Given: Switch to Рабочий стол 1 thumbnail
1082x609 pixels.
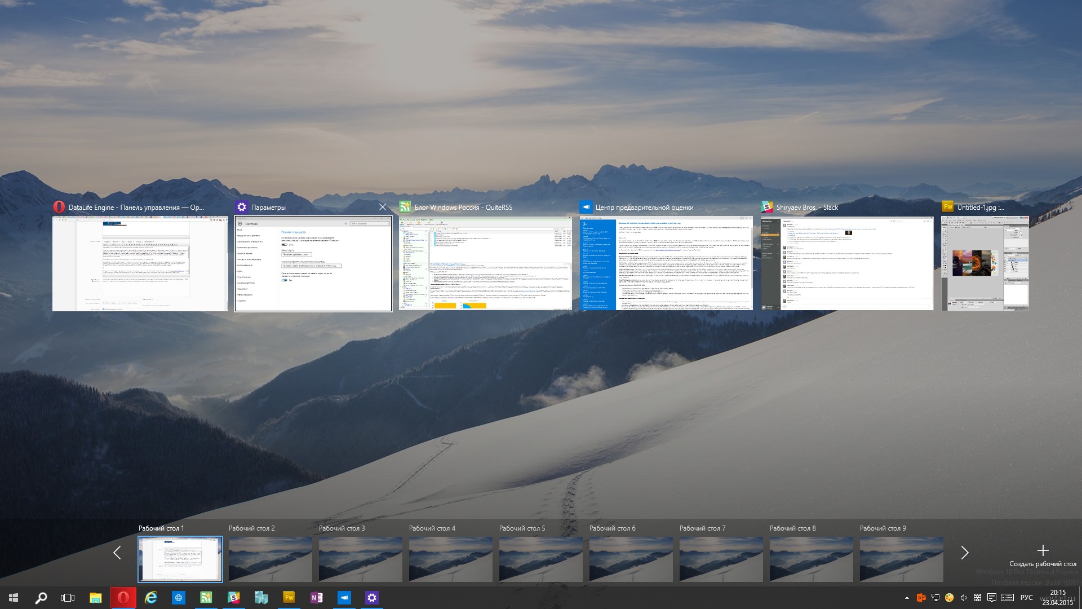Looking at the screenshot, I should point(180,559).
